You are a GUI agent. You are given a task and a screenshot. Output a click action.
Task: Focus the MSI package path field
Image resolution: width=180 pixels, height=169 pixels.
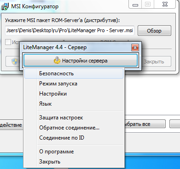[70, 30]
